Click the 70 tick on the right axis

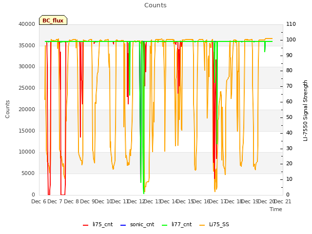289,86
